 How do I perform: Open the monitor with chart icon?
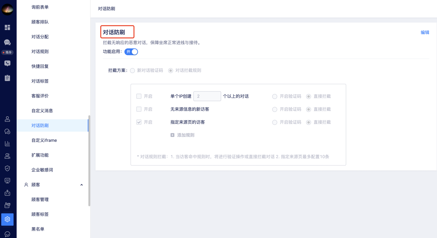8,181
